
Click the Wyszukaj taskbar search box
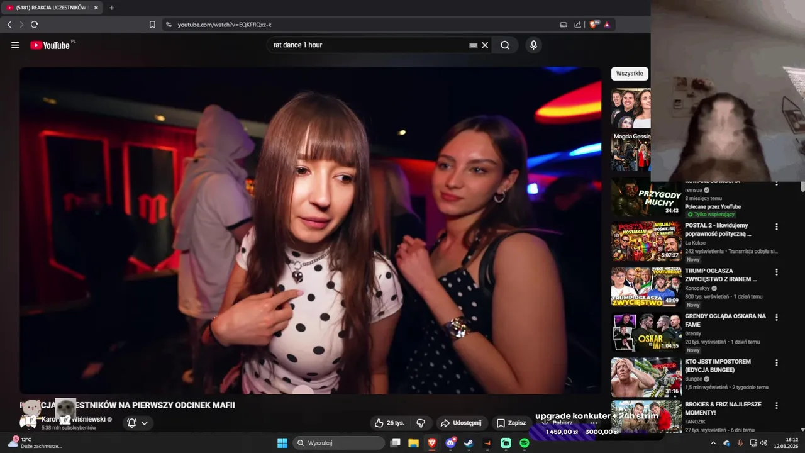340,443
